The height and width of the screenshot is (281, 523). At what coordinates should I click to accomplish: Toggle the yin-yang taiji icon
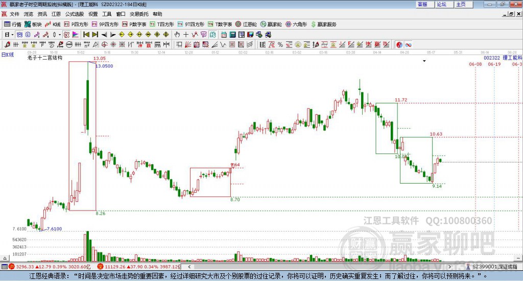point(399,44)
